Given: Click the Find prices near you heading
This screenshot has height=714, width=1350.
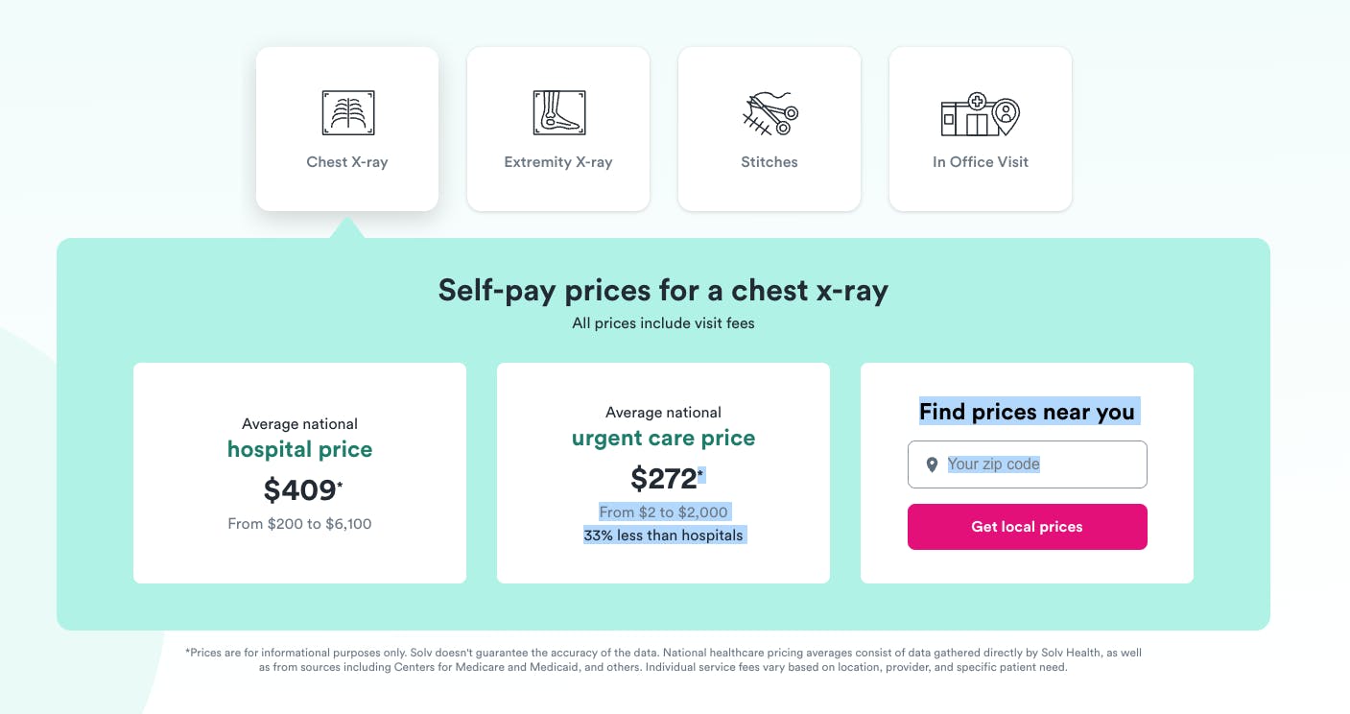Looking at the screenshot, I should tap(1027, 413).
